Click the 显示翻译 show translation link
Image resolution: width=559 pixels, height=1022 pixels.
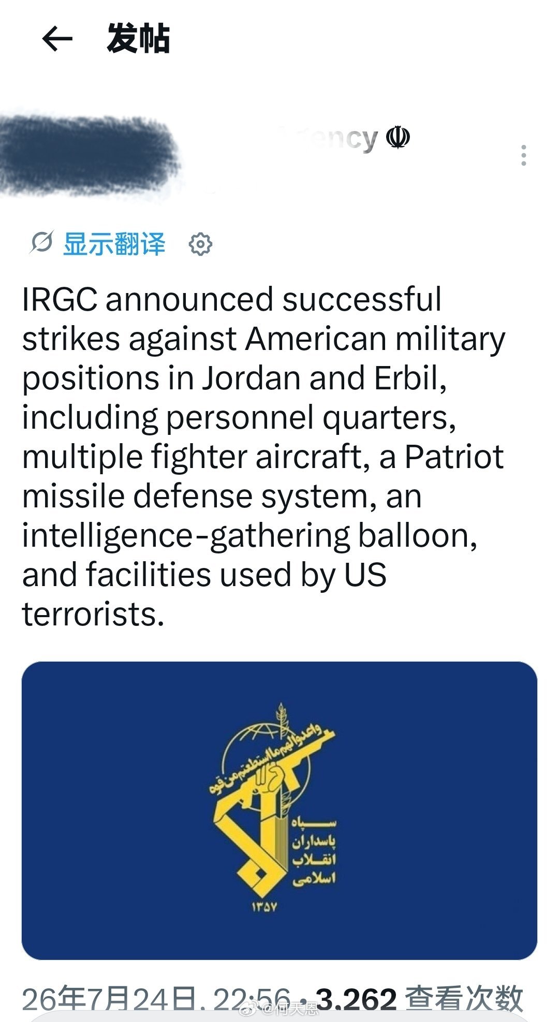[x=114, y=244]
